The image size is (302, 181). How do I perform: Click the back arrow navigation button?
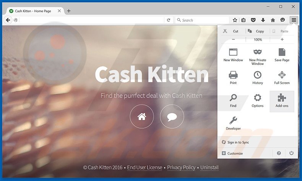[x=8, y=20]
